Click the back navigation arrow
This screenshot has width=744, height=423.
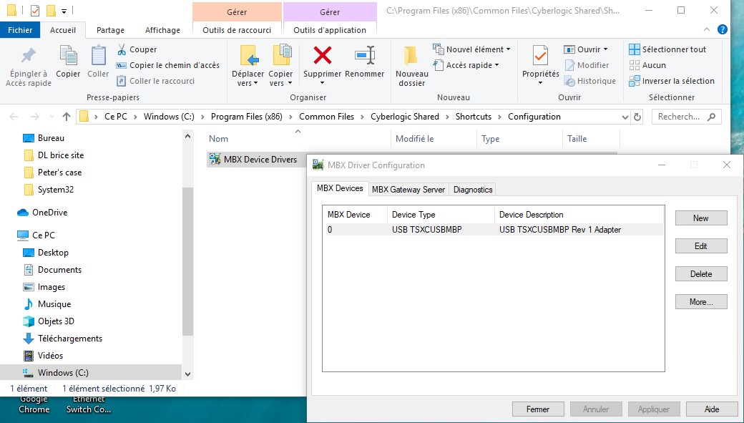point(14,117)
